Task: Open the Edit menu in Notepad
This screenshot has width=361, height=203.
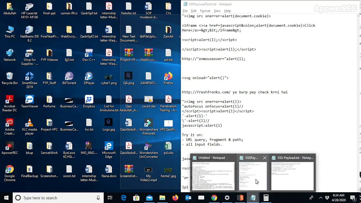Action: pos(194,11)
